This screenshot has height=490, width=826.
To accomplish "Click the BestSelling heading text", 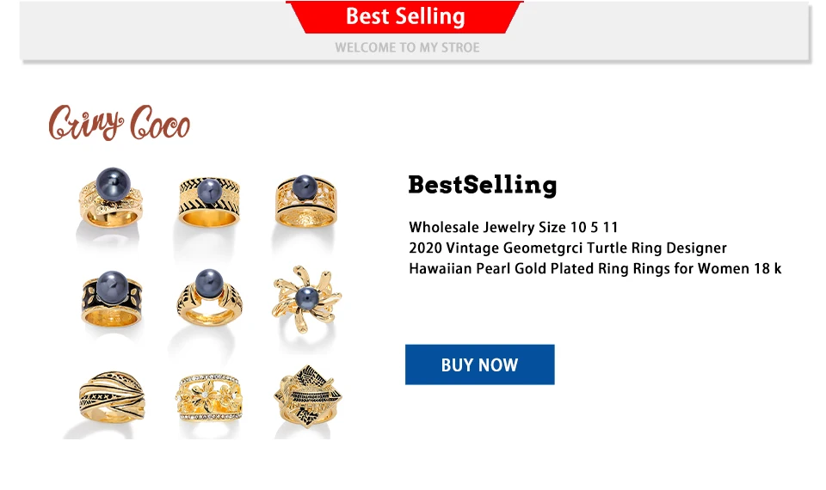I will coord(482,185).
